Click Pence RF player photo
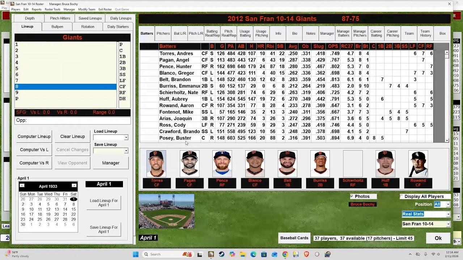Screen dimensions: 463x260 222,164
